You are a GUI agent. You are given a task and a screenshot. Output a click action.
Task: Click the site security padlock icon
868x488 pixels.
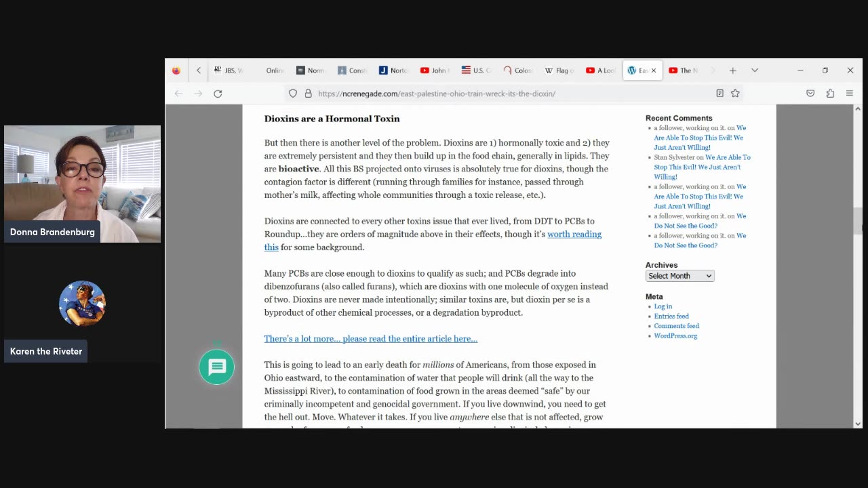coord(308,94)
